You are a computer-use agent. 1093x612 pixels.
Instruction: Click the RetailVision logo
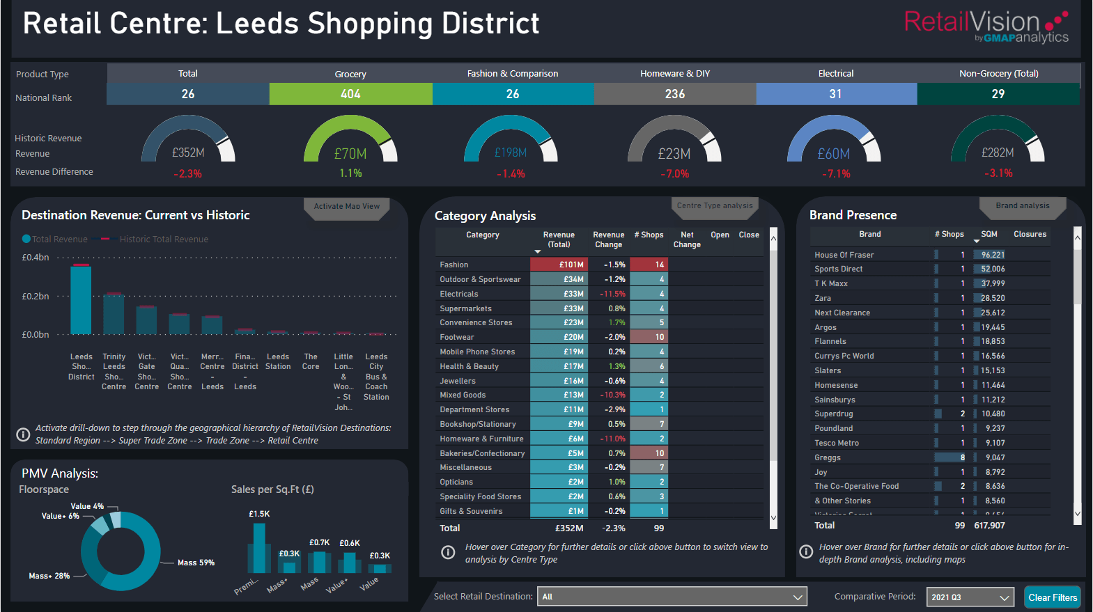tap(986, 26)
